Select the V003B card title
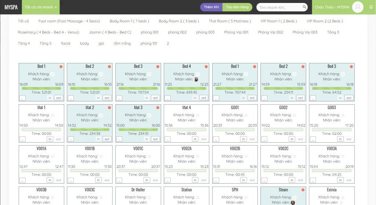376x205 pixels. 41,190
